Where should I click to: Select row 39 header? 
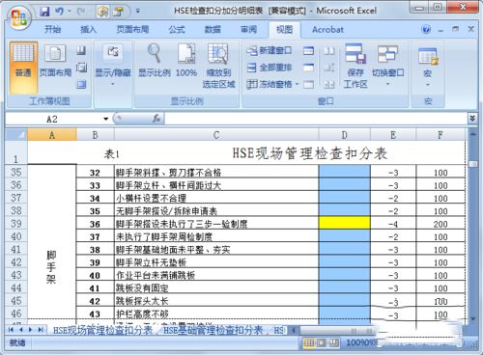point(16,224)
